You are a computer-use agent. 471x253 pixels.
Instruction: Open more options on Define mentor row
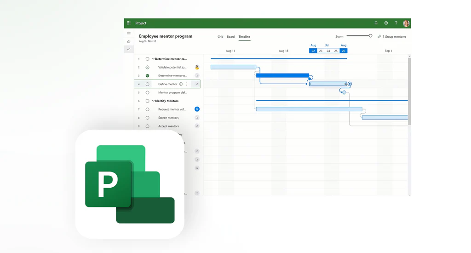[x=187, y=84]
